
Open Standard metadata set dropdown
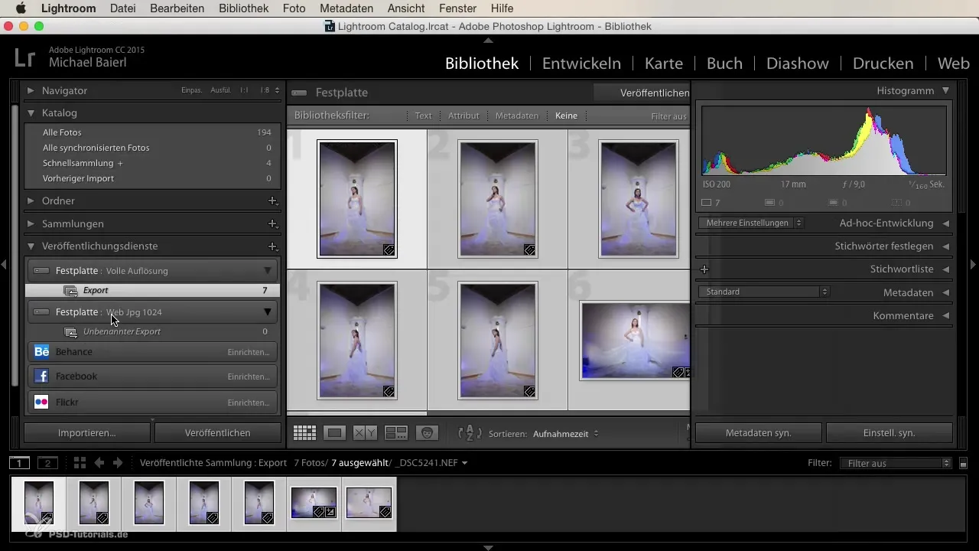coord(763,292)
